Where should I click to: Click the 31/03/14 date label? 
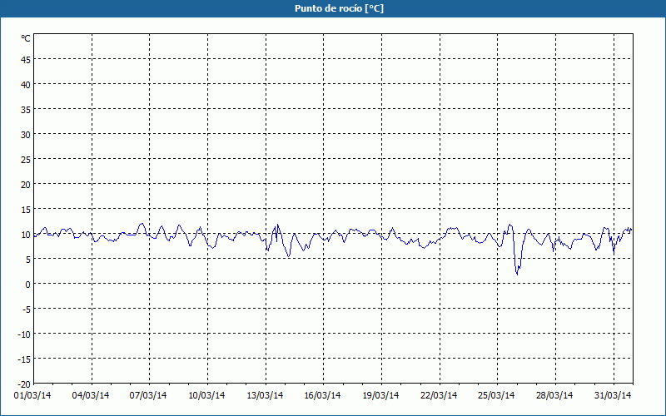tap(613, 395)
